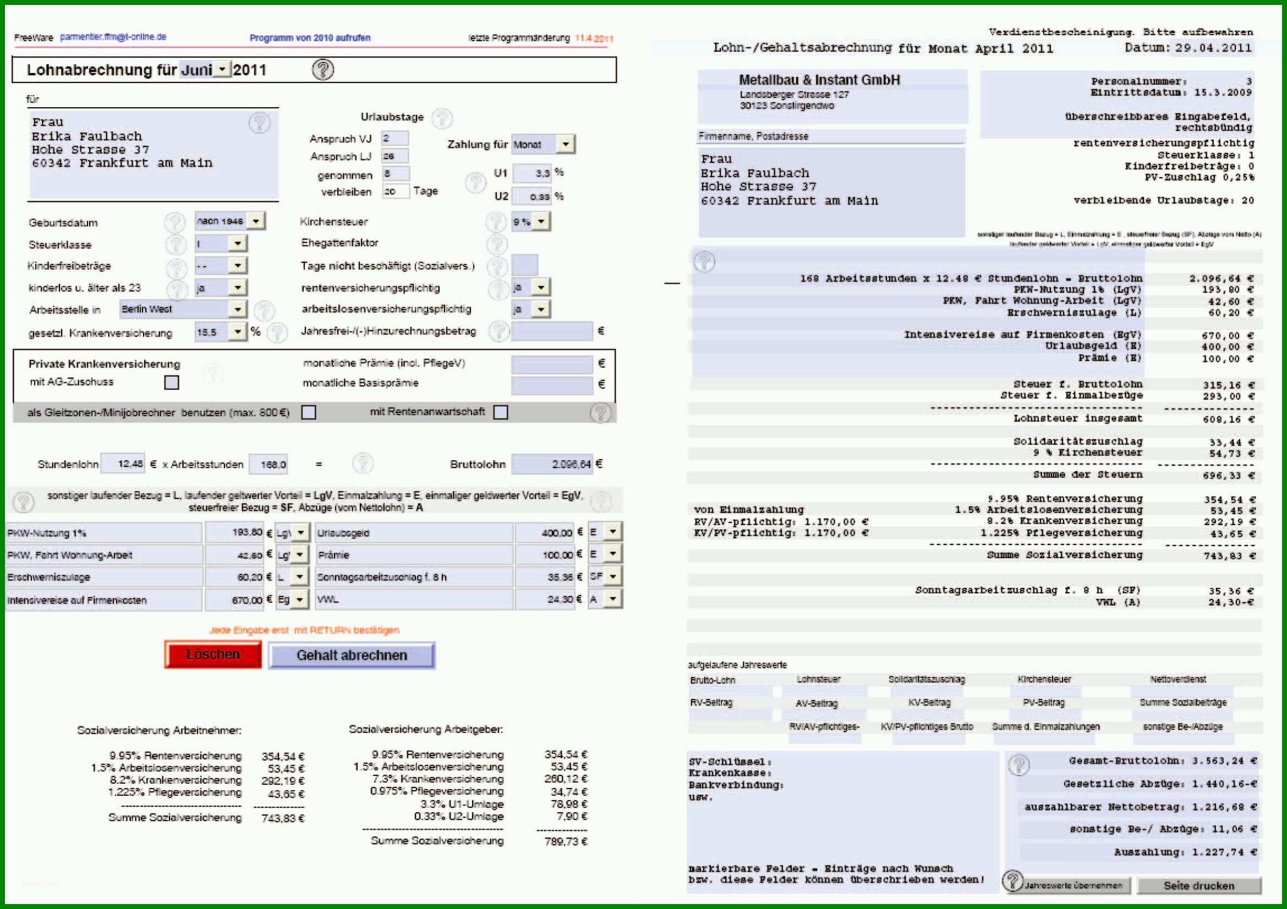Open help icon at top of payslip table
Viewport: 1287px width, 909px height.
704,262
